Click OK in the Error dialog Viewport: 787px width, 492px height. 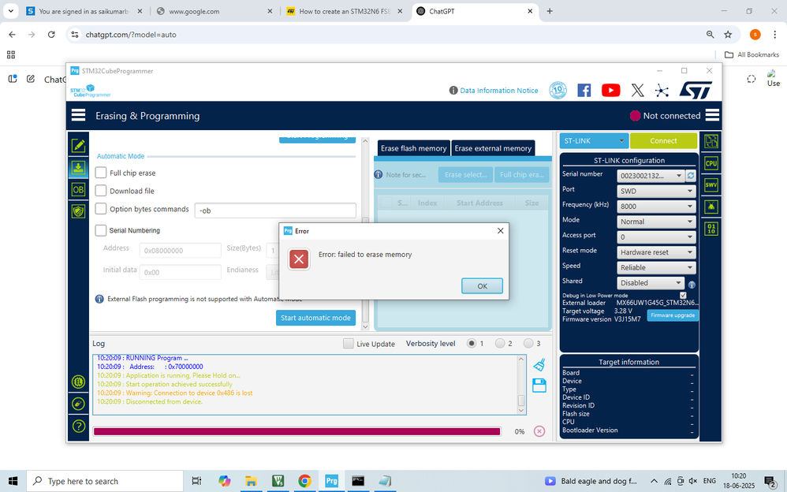482,286
